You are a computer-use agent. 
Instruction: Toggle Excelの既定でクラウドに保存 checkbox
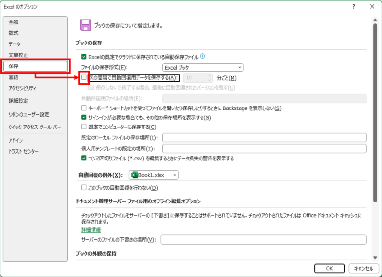click(x=84, y=57)
